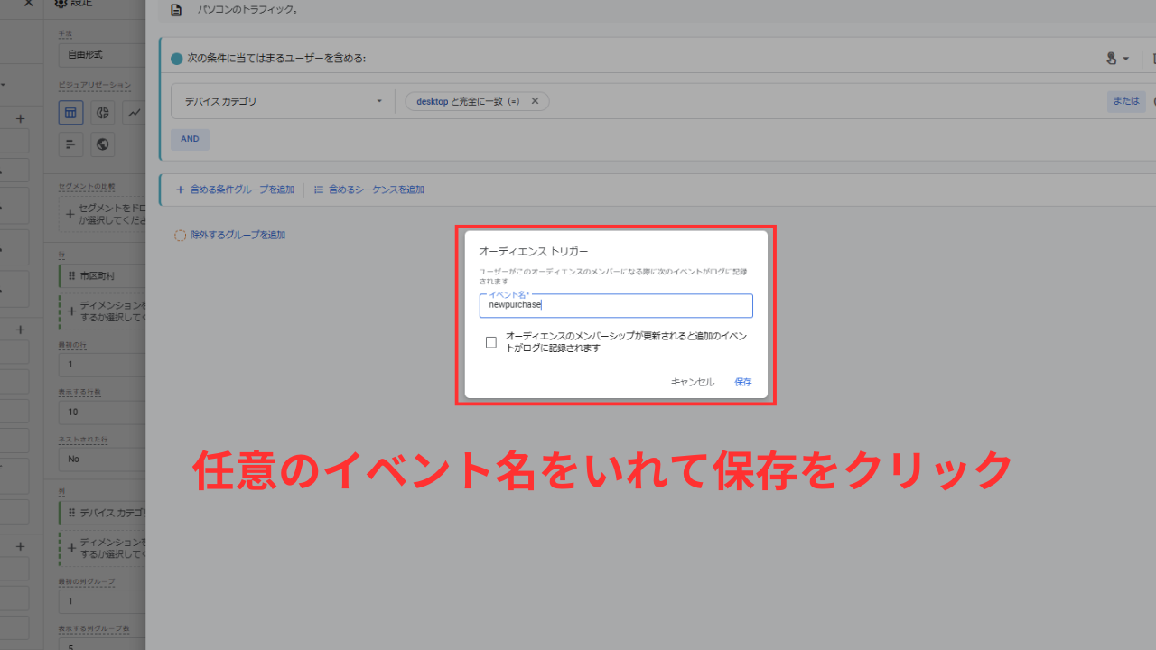Click the drag handle on column デバイス カテゴリ
This screenshot has height=650, width=1156.
pyautogui.click(x=71, y=513)
